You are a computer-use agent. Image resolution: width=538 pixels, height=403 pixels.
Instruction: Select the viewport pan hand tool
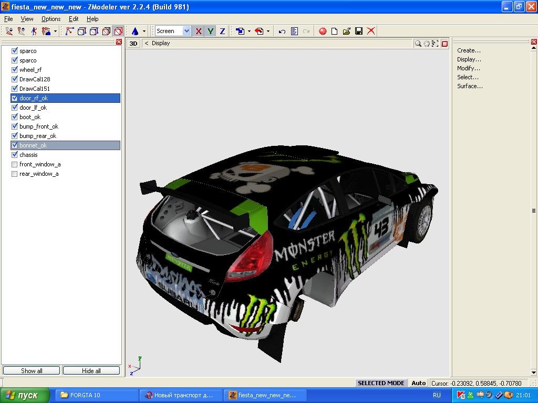click(x=427, y=44)
